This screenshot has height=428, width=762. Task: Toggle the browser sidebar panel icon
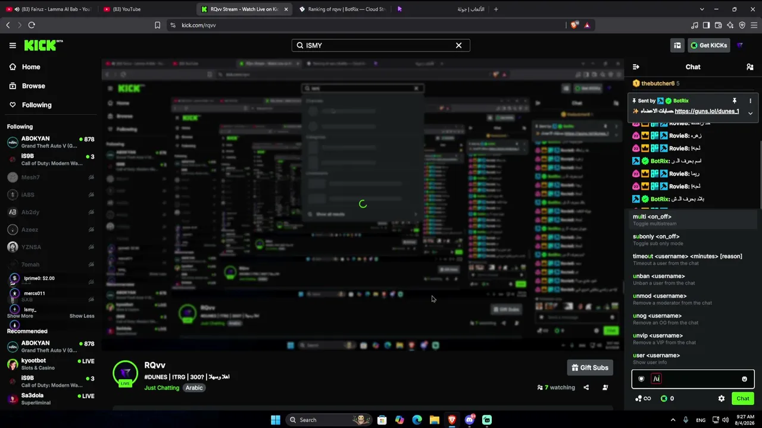click(x=706, y=25)
